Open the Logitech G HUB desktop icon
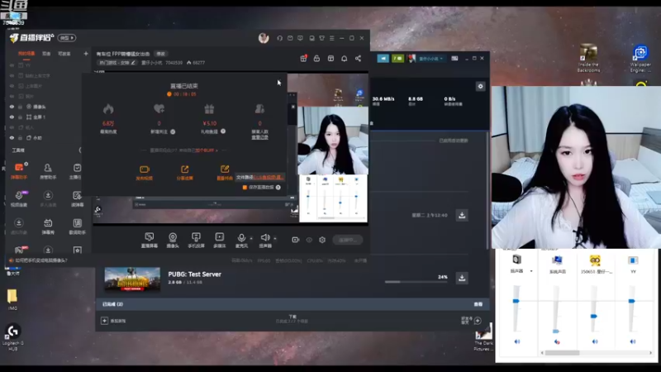 pos(12,337)
